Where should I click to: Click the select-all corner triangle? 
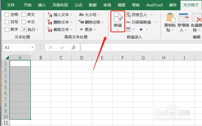pyautogui.click(x=7, y=58)
